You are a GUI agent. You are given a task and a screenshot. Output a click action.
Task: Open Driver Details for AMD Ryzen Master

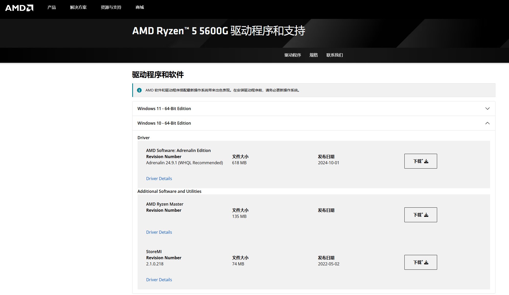click(159, 232)
